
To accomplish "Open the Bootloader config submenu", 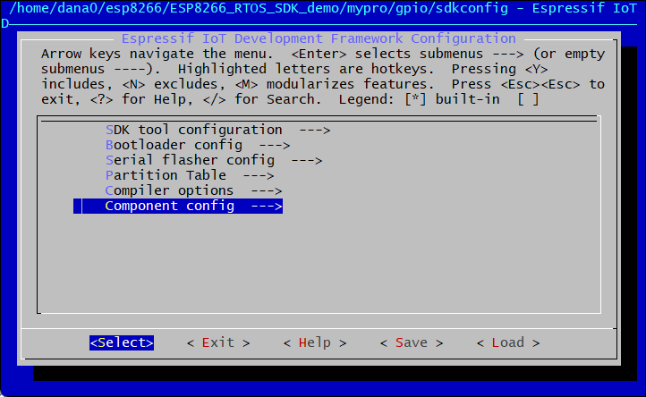I will tap(198, 146).
